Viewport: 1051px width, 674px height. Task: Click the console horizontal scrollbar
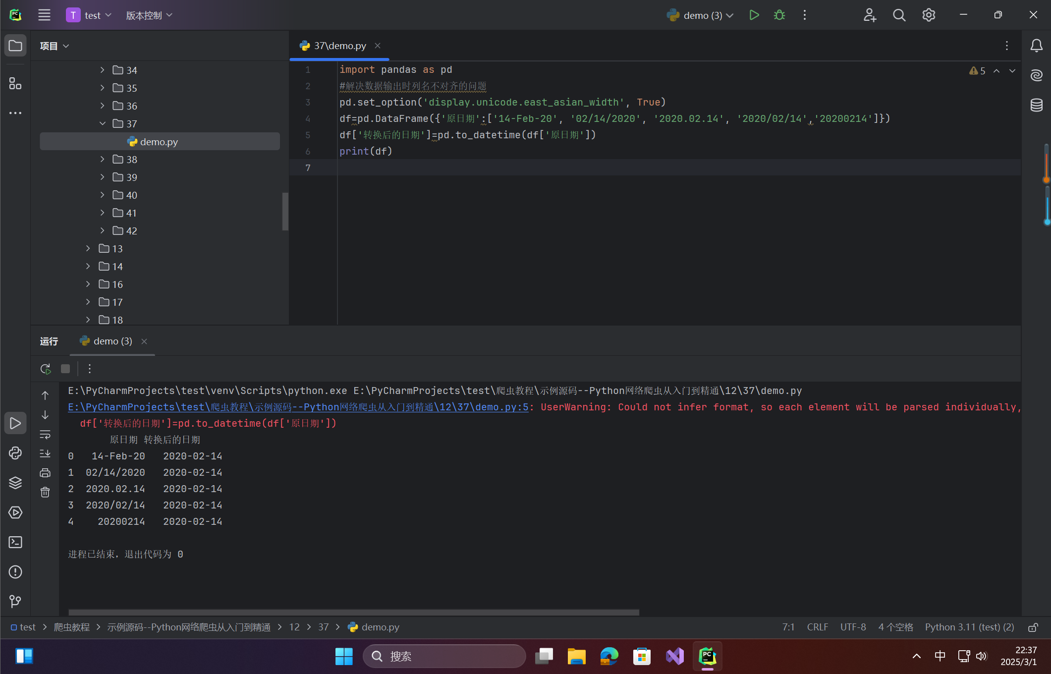point(353,612)
